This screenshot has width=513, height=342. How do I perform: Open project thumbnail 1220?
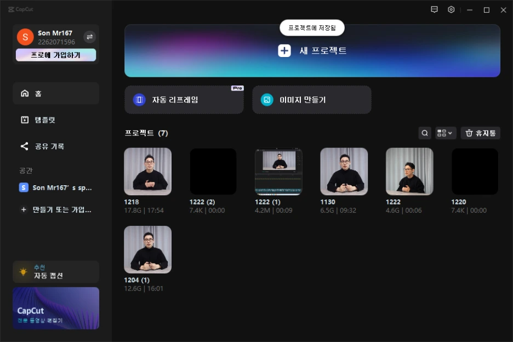pos(475,172)
